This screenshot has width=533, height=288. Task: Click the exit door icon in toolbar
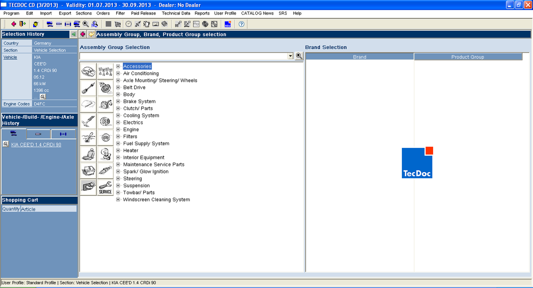(x=22, y=24)
